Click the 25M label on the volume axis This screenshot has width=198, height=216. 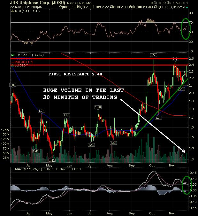pos(6,158)
